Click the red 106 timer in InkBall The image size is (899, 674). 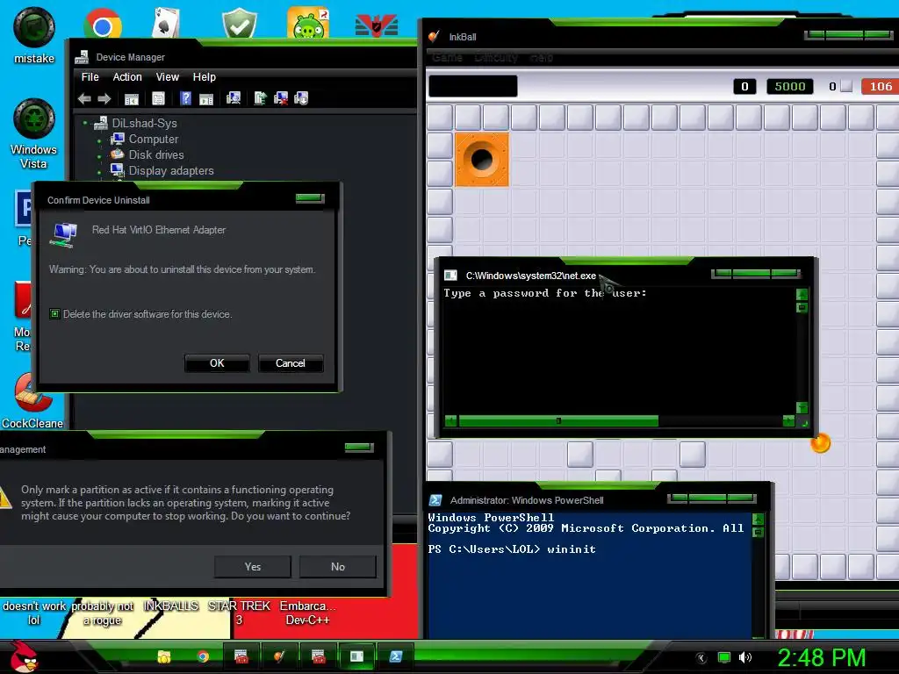tap(880, 87)
